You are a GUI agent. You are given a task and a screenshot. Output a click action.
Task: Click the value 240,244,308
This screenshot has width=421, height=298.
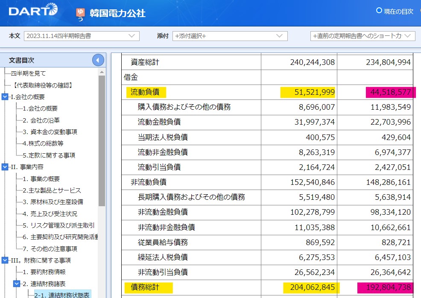312,62
